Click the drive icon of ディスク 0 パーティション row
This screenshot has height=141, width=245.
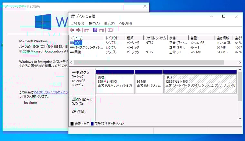(x=72, y=48)
